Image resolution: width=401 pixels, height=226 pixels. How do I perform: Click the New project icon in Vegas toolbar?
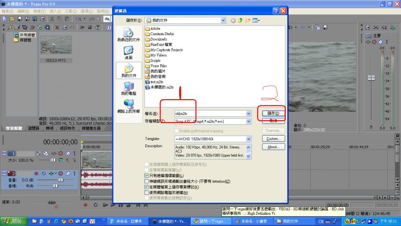(x=5, y=19)
